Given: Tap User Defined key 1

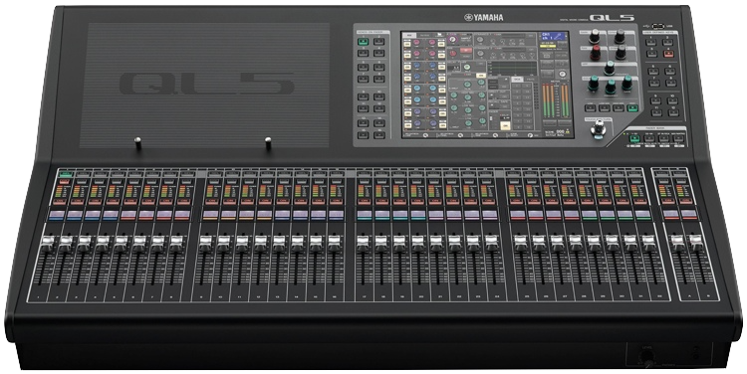Looking at the screenshot, I should (x=651, y=43).
